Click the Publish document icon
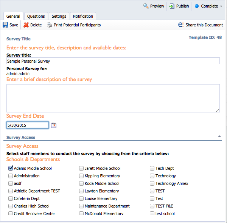Screen dimensions: 227x223 (x=172, y=6)
